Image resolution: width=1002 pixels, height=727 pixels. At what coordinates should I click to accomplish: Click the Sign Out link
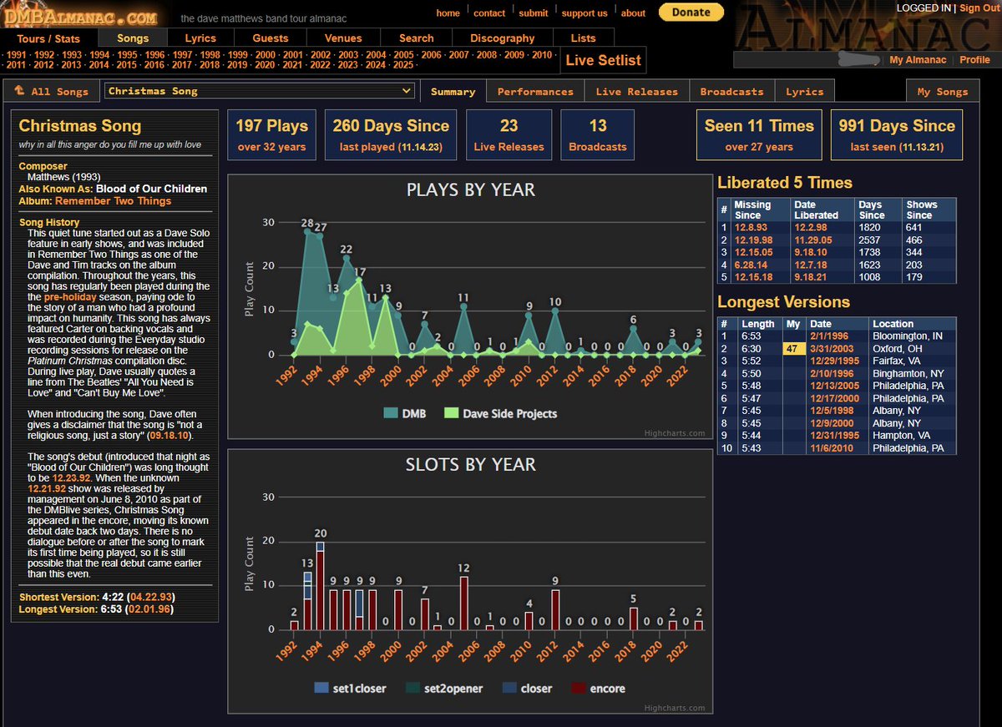979,8
